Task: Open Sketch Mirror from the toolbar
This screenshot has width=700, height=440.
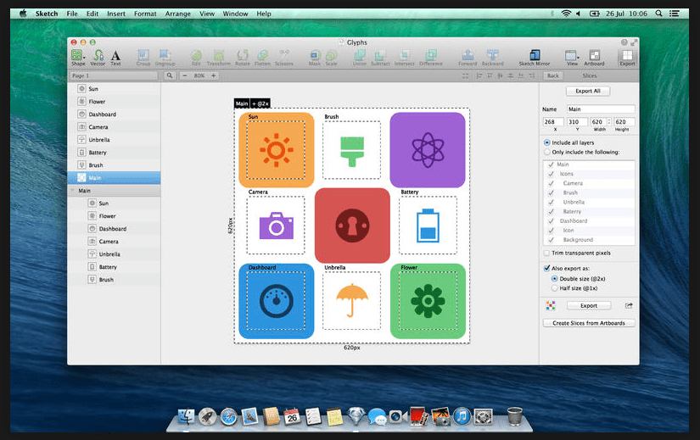Action: point(535,56)
